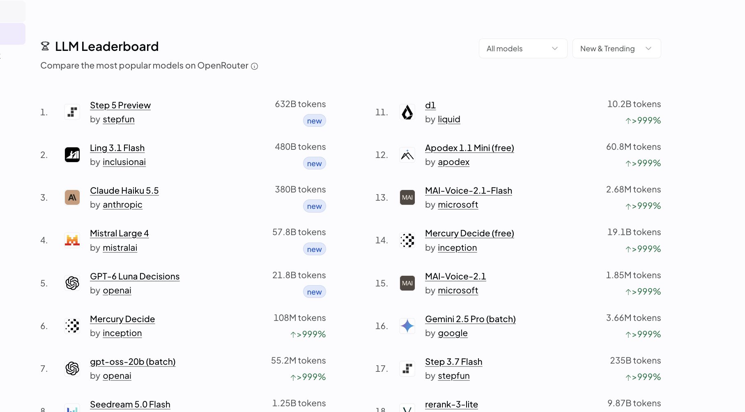This screenshot has width=745, height=412.
Task: Open the Mercury Decide (free) model link
Action: pos(469,233)
